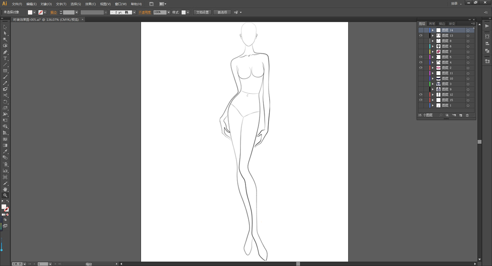Click the fill/stroke swatch in the toolbox
492x266 pixels.
(5, 208)
